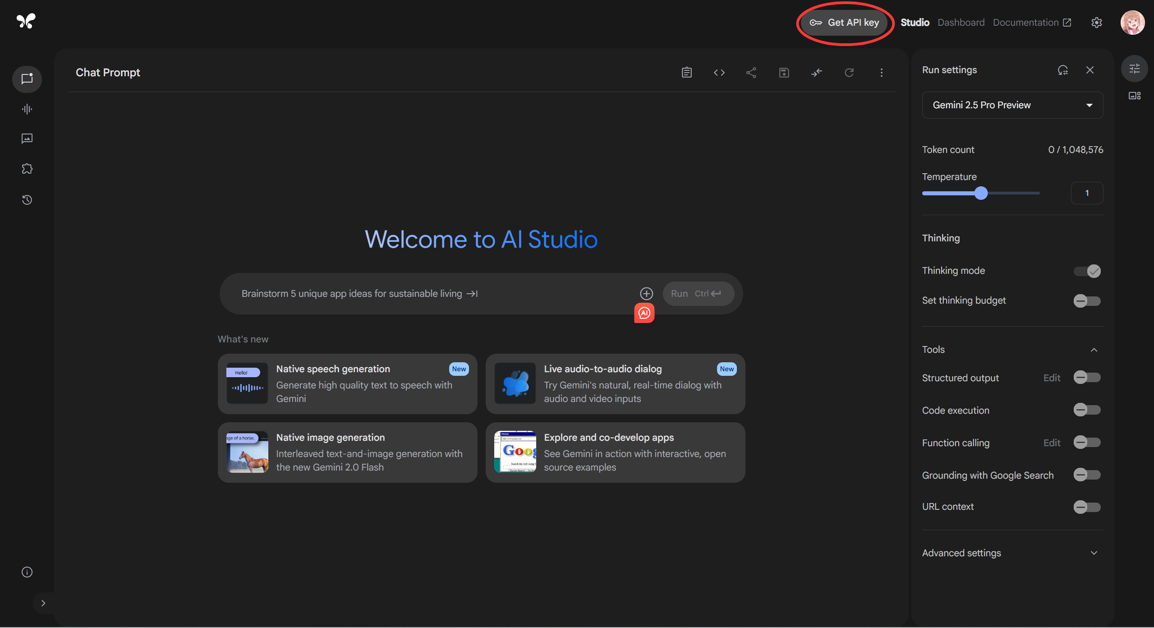Enable Set thinking budget
The image size is (1154, 628).
1086,301
